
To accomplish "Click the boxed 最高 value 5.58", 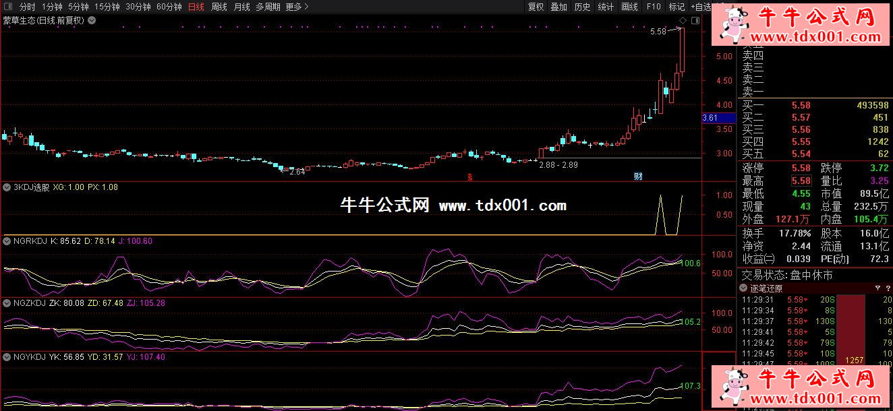I will click(801, 181).
